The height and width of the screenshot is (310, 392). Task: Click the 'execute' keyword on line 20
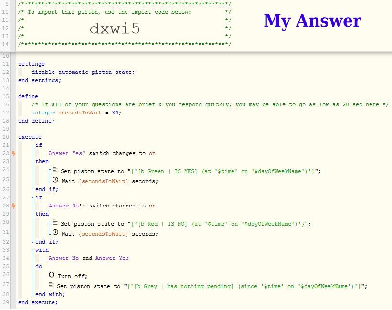(30, 137)
